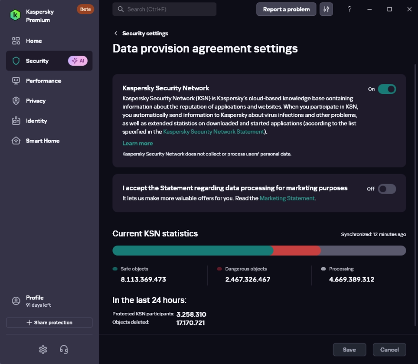The width and height of the screenshot is (418, 364).
Task: Open support headset icon
Action: coord(64,349)
